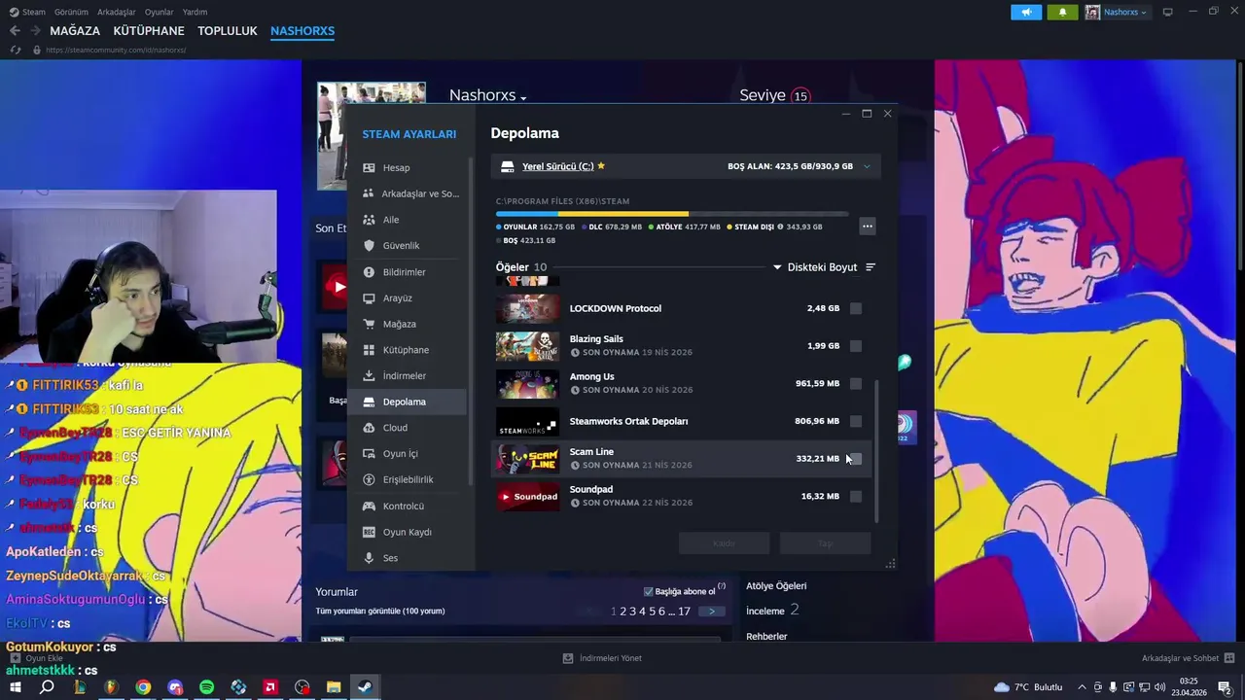1245x700 pixels.
Task: Click the sort order lines icon
Action: pos(871,267)
